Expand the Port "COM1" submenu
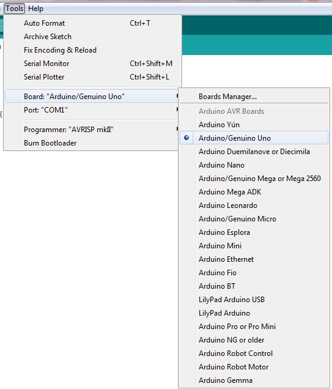Screen dimensions: 332x389 click(x=92, y=109)
